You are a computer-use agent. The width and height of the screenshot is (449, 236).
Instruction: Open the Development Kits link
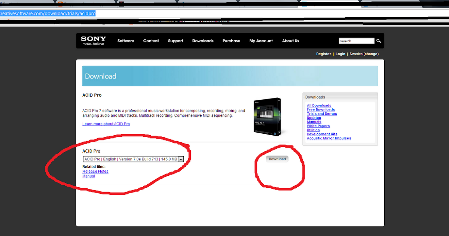[322, 134]
